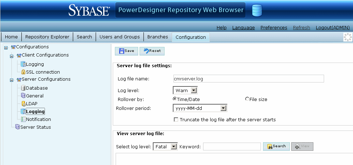The height and width of the screenshot is (165, 353).
Task: Click the database icon in the header
Action: 257,10
